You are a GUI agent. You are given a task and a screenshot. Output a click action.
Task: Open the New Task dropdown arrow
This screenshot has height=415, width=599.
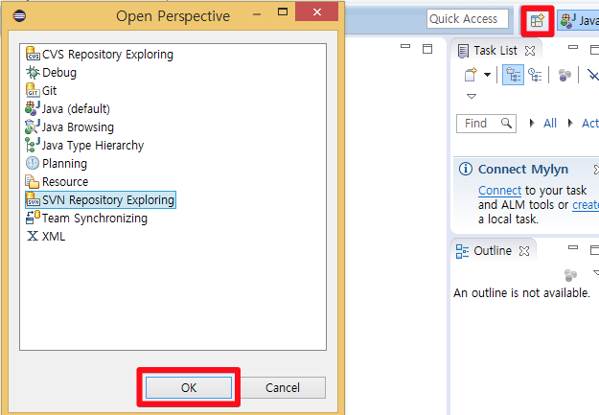487,75
